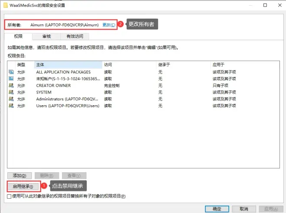286x213 pixels.
Task: Click the ALL APPLICATION PACKAGES row icon
Action: tap(11, 72)
